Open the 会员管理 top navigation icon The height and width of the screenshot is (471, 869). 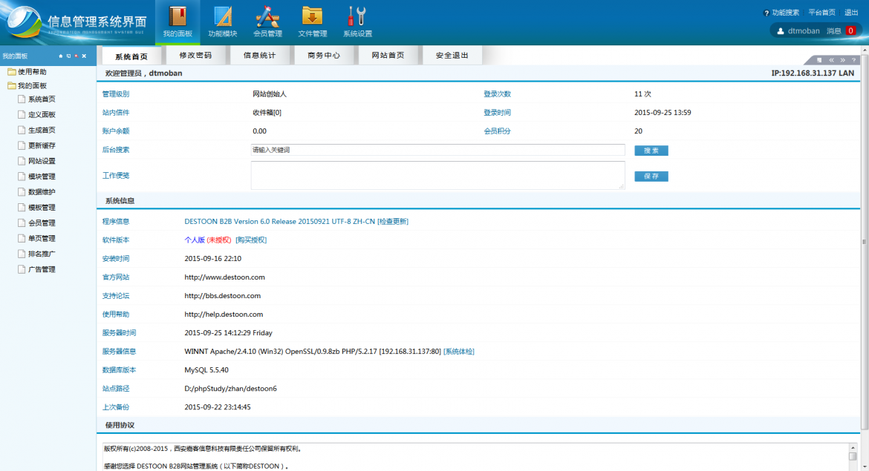(267, 16)
